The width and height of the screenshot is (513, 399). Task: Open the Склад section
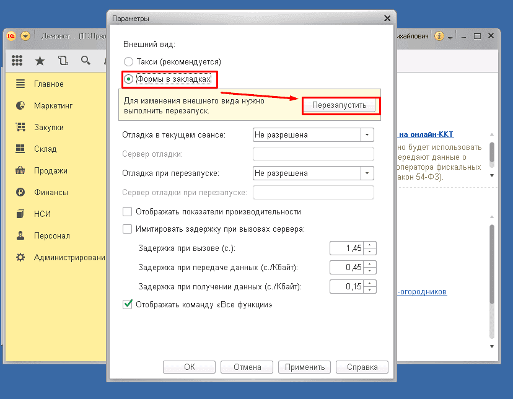[45, 149]
